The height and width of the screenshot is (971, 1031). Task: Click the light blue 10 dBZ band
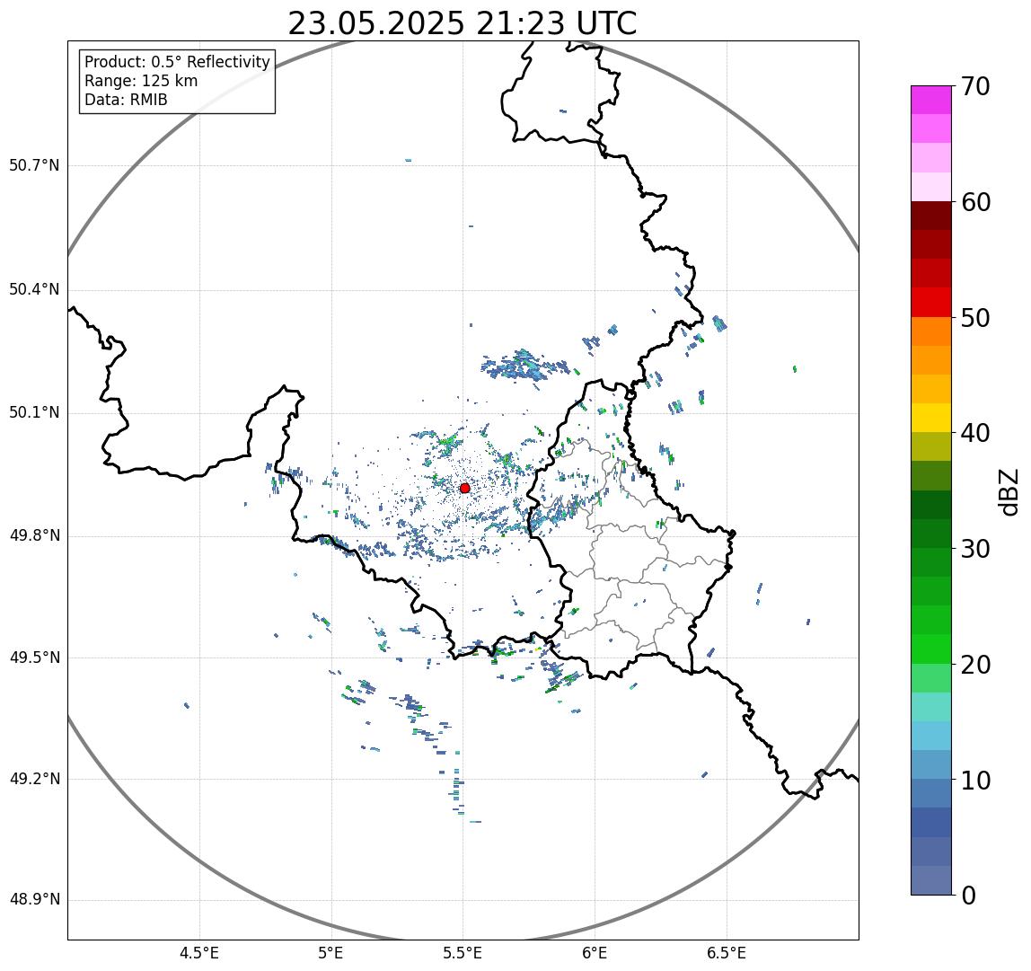[931, 765]
